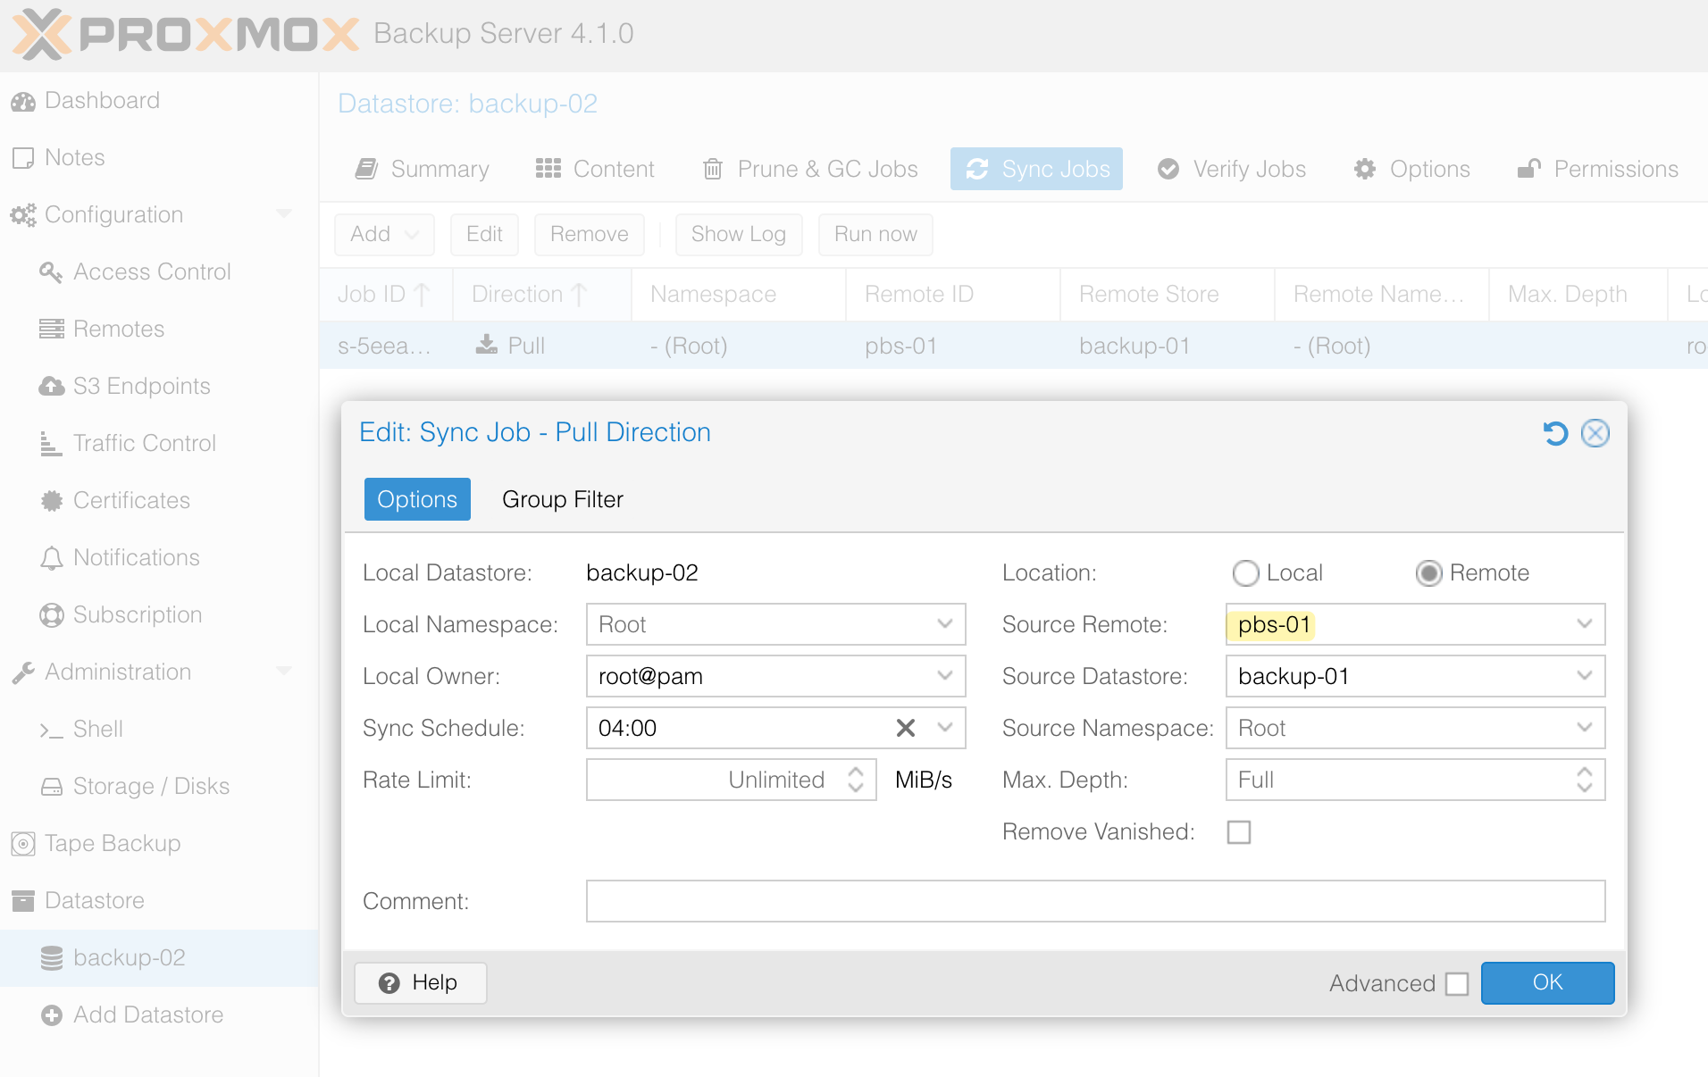The image size is (1708, 1077).
Task: Click the Add Datastore plus icon
Action: [52, 1015]
